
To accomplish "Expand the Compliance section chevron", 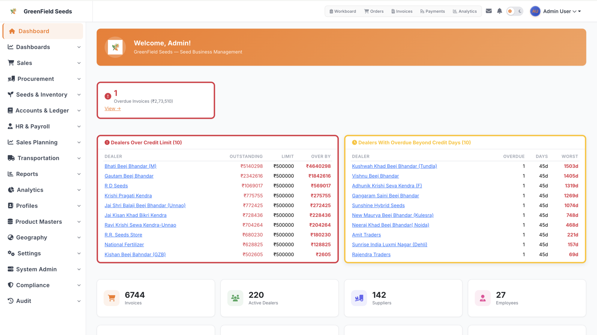I will pos(79,285).
